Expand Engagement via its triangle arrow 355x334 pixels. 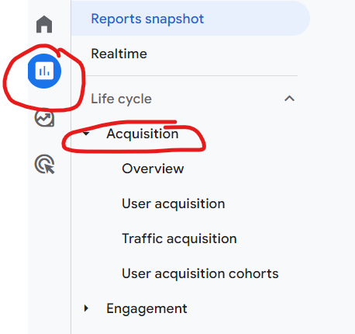pyautogui.click(x=86, y=308)
